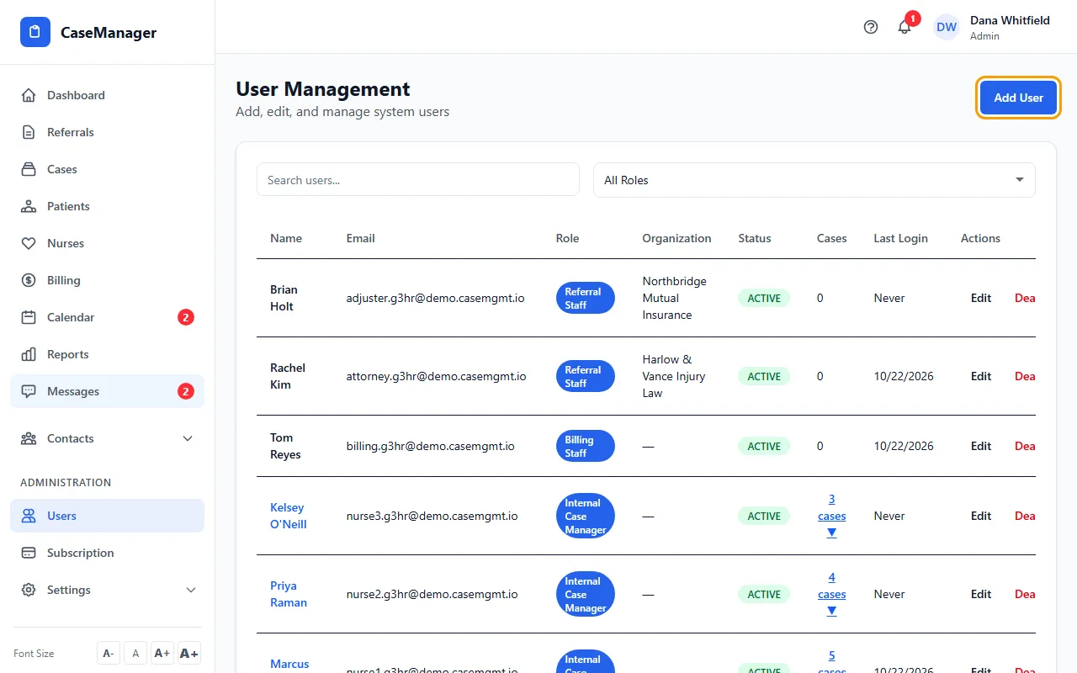Open the Dashboard menu item
The height and width of the screenshot is (673, 1077).
[x=107, y=95]
